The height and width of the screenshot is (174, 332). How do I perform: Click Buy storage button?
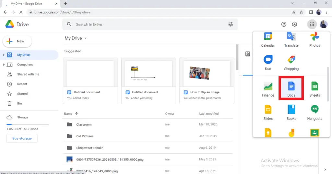[x=22, y=138]
